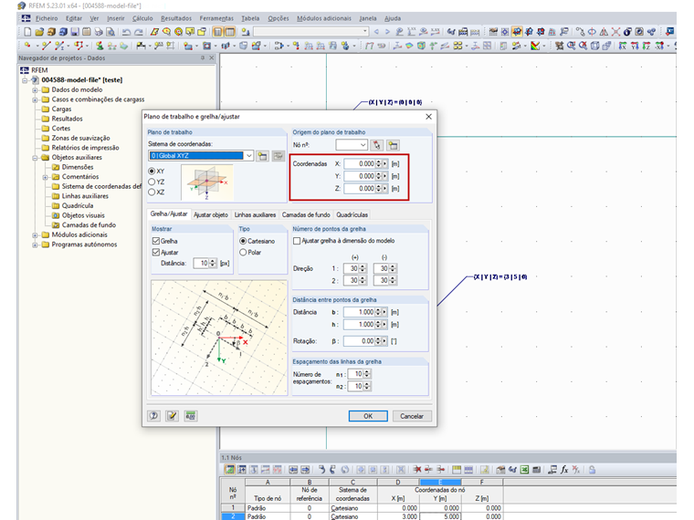Image resolution: width=694 pixels, height=520 pixels.
Task: Open the Módulos adicionais menu
Action: 324,18
